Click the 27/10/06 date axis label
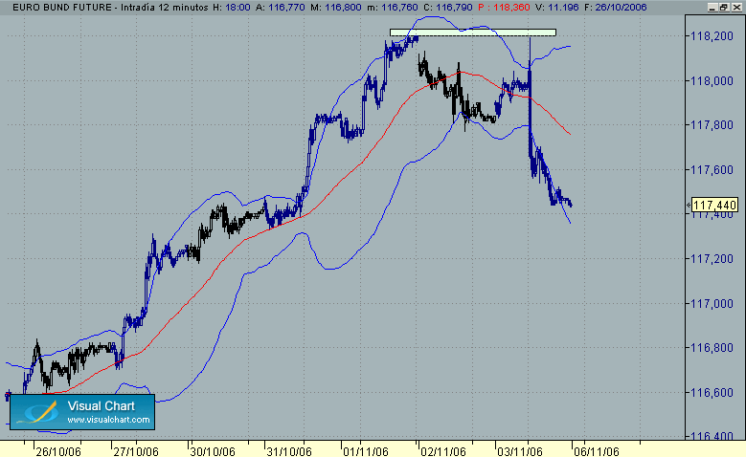This screenshot has width=746, height=457. click(x=135, y=451)
